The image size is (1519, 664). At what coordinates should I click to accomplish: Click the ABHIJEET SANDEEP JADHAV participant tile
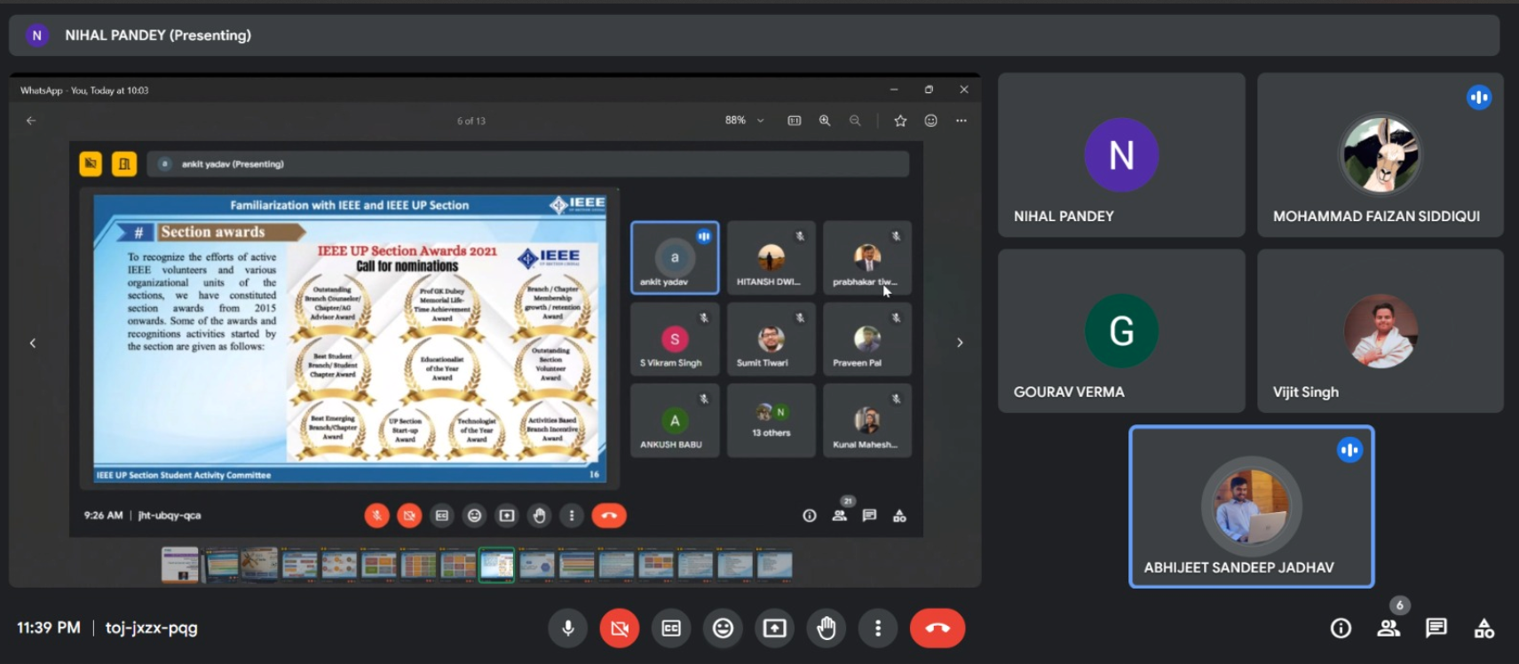click(1252, 507)
